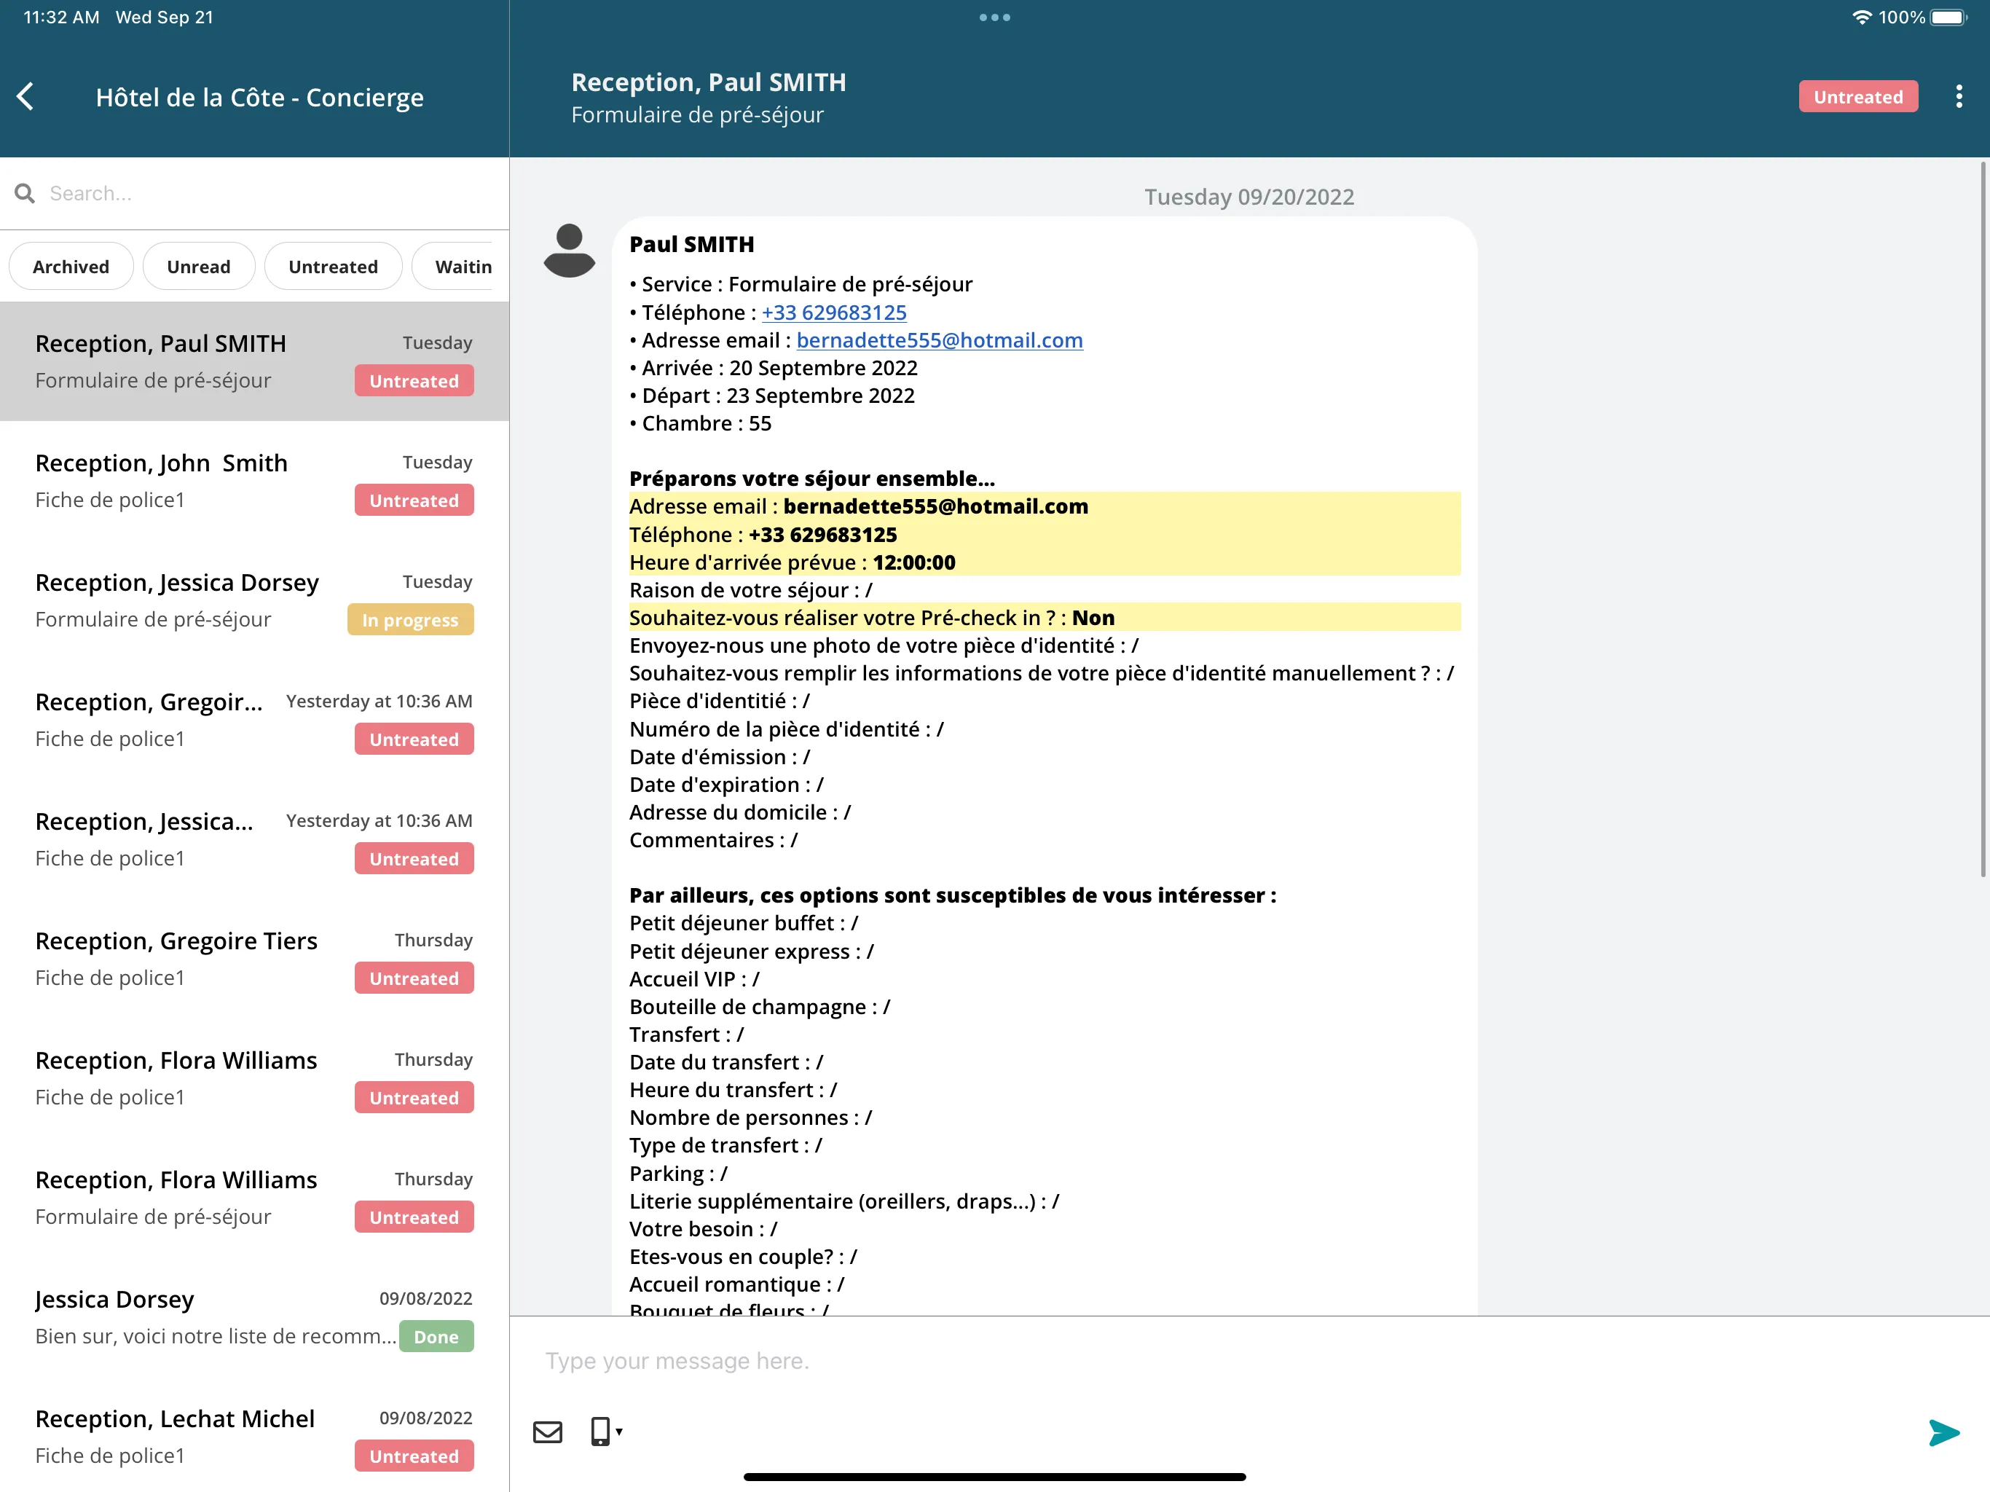The width and height of the screenshot is (1990, 1492).
Task: Click Untreated badge on Paul SMITH row
Action: pyautogui.click(x=414, y=380)
